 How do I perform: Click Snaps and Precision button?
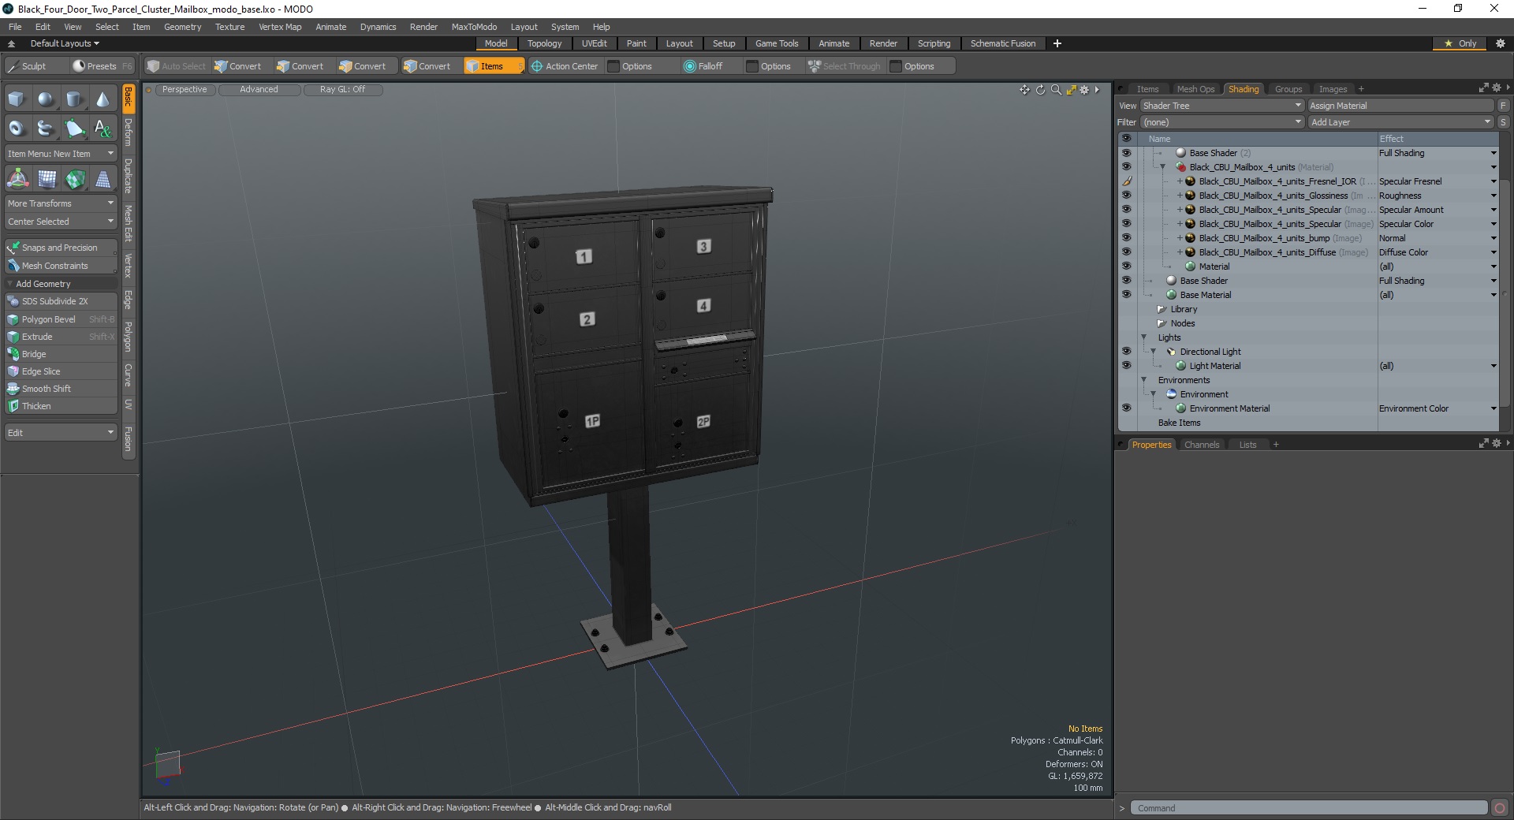61,248
